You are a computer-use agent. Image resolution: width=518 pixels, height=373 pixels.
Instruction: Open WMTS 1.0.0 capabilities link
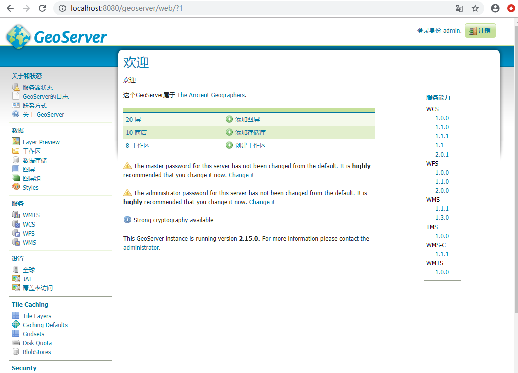pyautogui.click(x=442, y=272)
